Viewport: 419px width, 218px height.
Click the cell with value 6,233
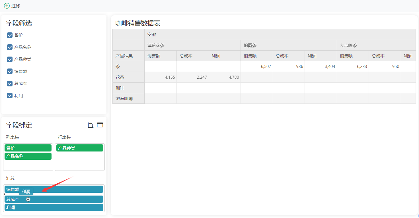click(x=353, y=67)
